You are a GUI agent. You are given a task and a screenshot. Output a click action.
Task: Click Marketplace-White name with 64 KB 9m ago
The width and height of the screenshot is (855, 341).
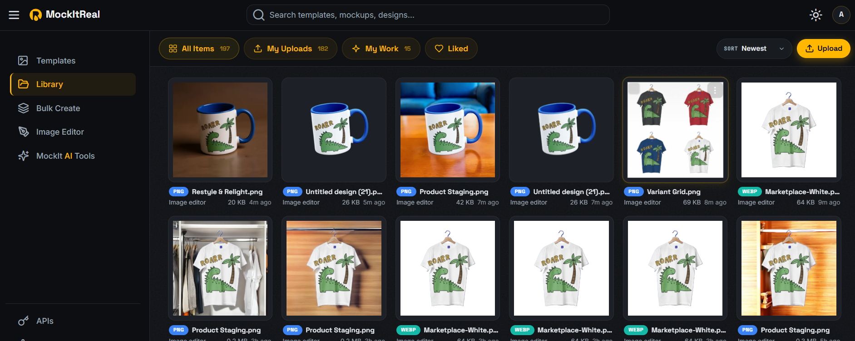click(802, 192)
